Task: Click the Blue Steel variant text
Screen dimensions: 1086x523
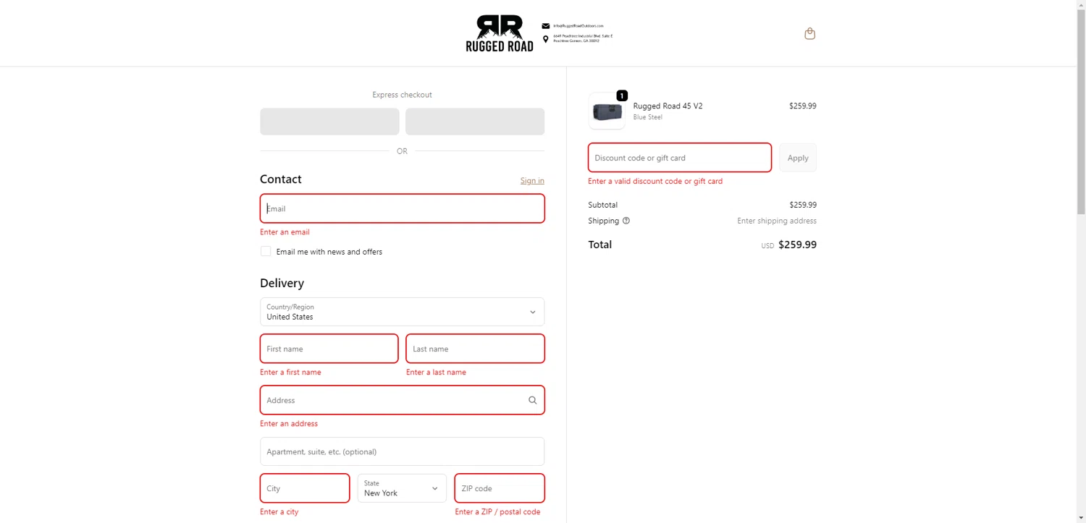Action: pos(647,117)
